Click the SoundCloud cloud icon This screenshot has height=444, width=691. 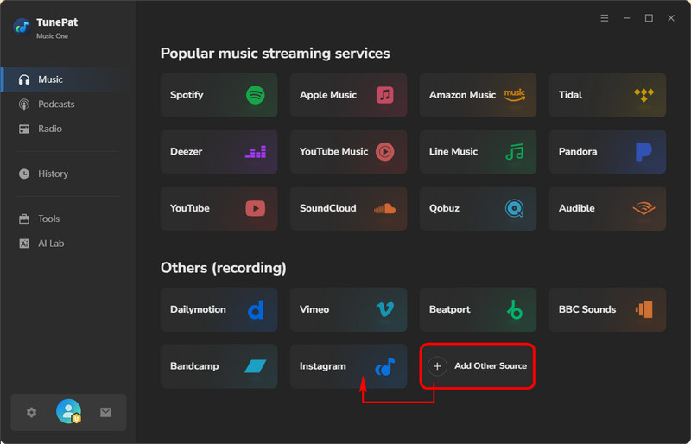pos(384,208)
